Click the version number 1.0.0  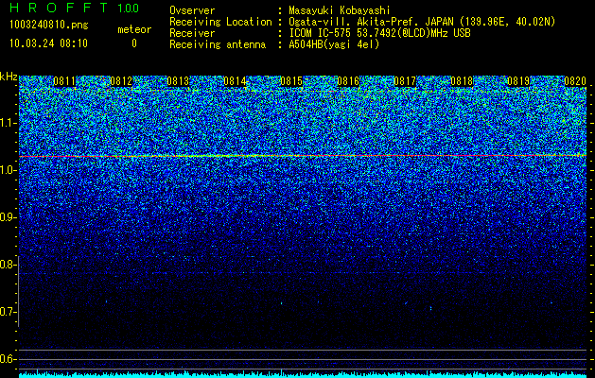pyautogui.click(x=129, y=9)
